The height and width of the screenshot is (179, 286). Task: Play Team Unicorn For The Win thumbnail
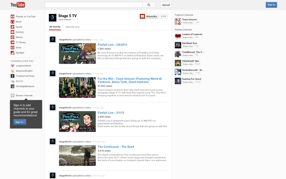(x=77, y=88)
